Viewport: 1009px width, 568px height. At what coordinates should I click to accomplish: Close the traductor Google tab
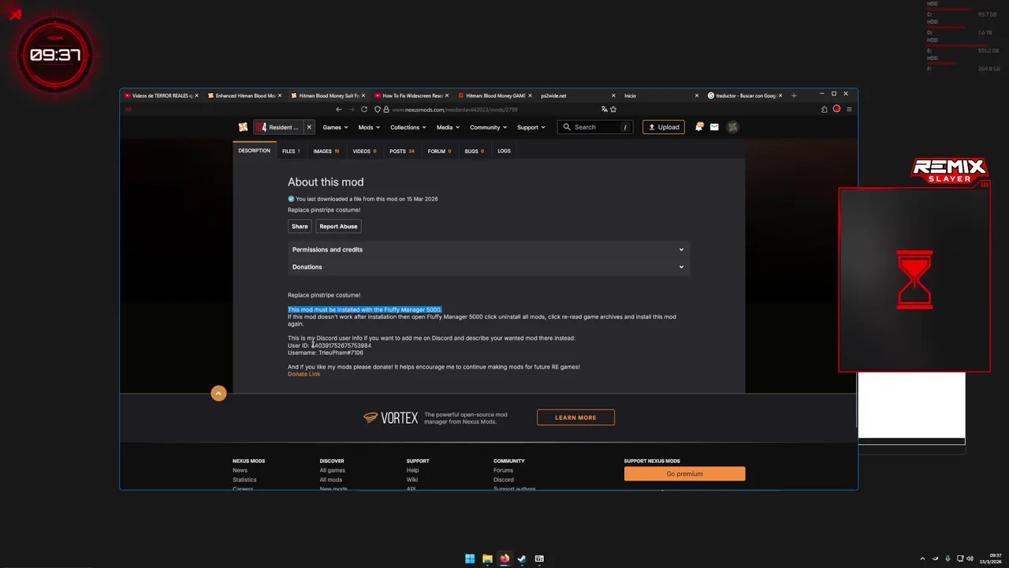[x=781, y=95]
